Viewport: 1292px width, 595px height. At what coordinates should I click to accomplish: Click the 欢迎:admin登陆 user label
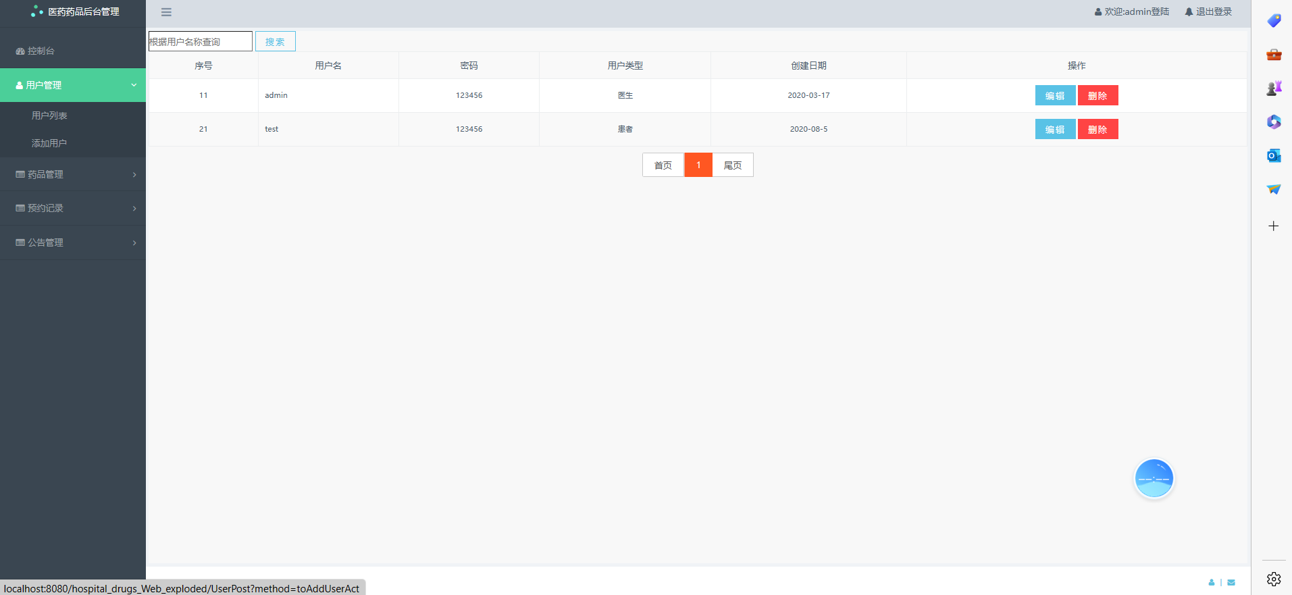(x=1132, y=11)
